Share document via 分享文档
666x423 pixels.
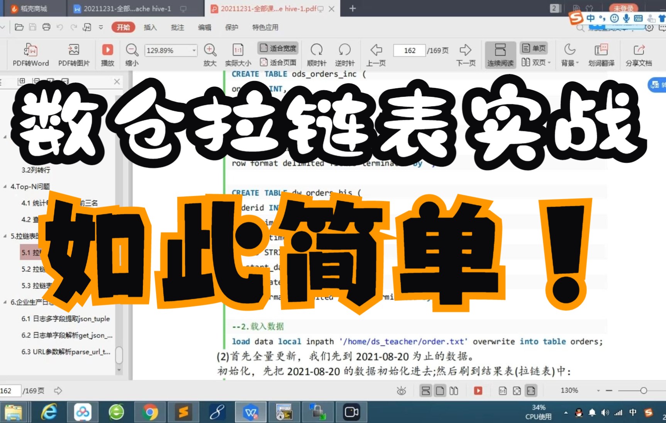click(x=639, y=54)
